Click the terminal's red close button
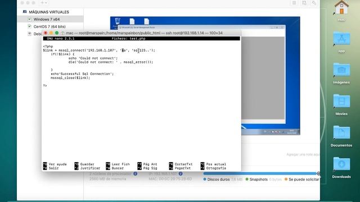This screenshot has height=202, width=360. point(46,33)
